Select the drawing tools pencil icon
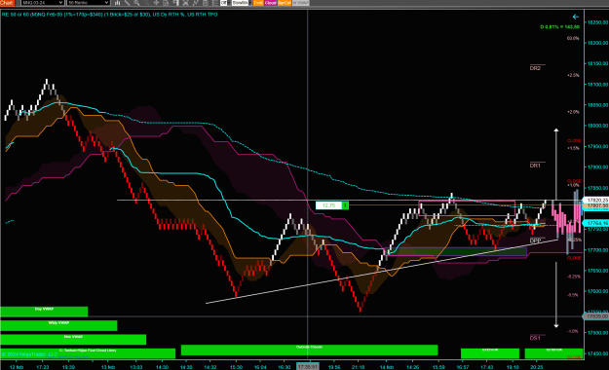The image size is (609, 370). tap(127, 3)
